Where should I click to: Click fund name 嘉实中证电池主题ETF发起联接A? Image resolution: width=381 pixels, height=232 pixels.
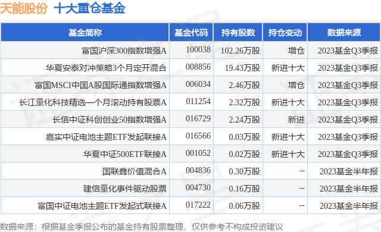click(106, 137)
